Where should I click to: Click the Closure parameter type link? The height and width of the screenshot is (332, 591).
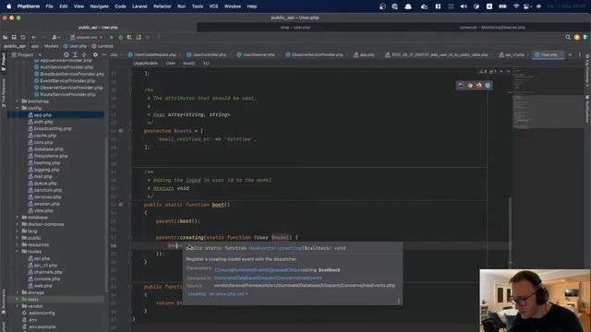click(x=259, y=270)
